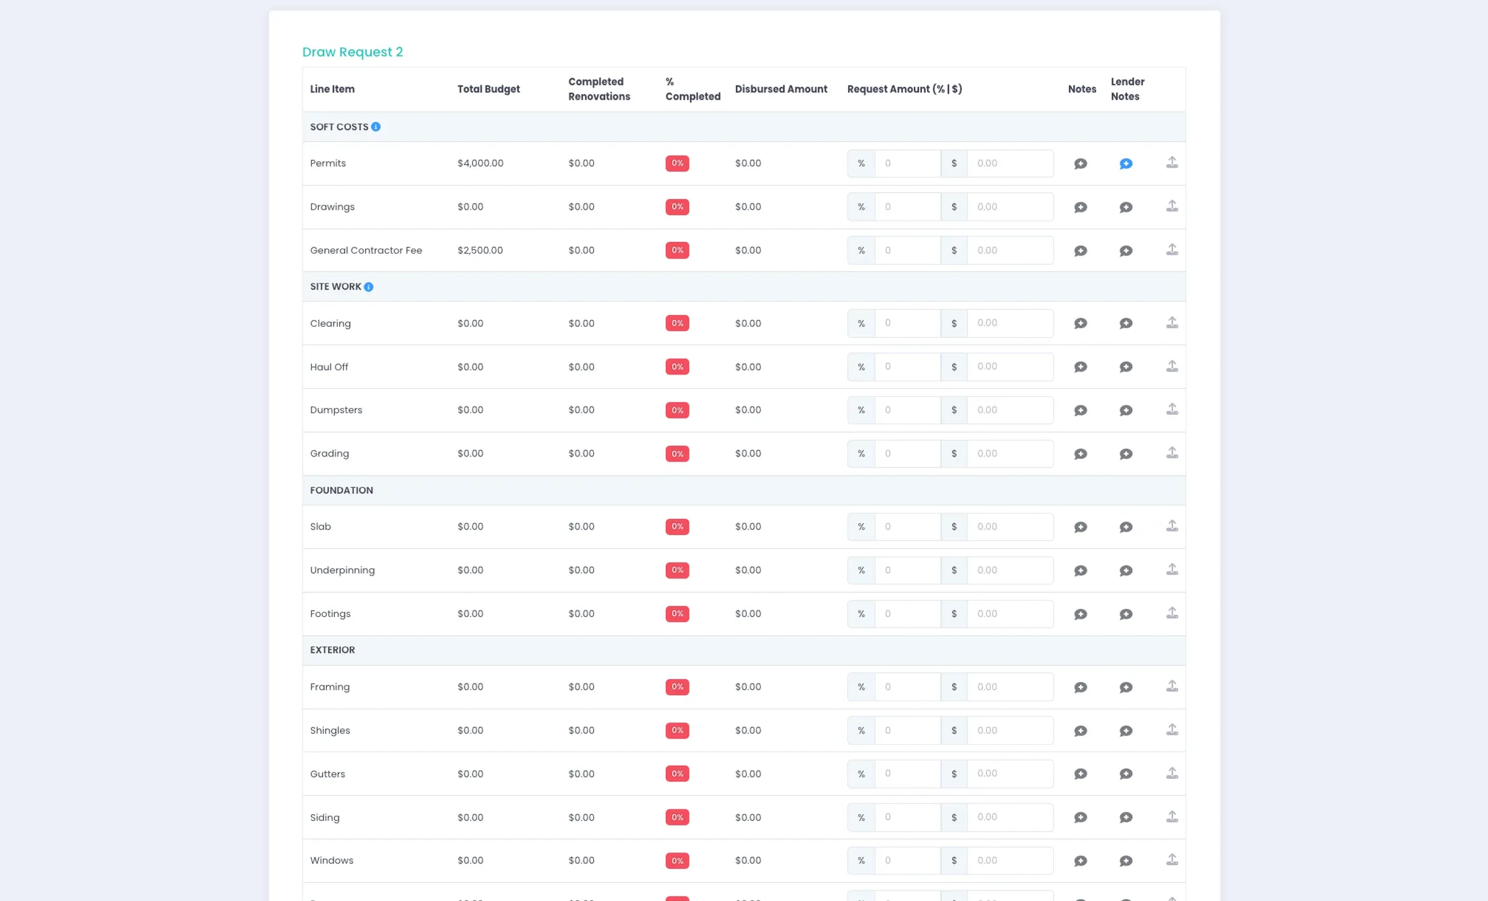Screen dimensions: 1488x901
Task: Upload file for Permits row
Action: point(1172,162)
